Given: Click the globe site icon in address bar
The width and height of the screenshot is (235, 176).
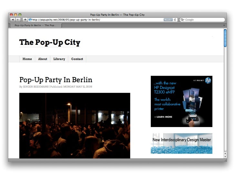Looking at the screenshot, I should coord(30,20).
